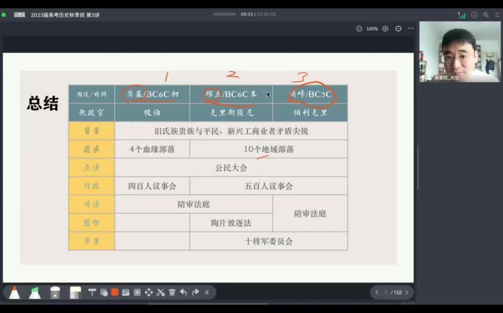Go to next slide page
The height and width of the screenshot is (313, 503).
(407, 292)
